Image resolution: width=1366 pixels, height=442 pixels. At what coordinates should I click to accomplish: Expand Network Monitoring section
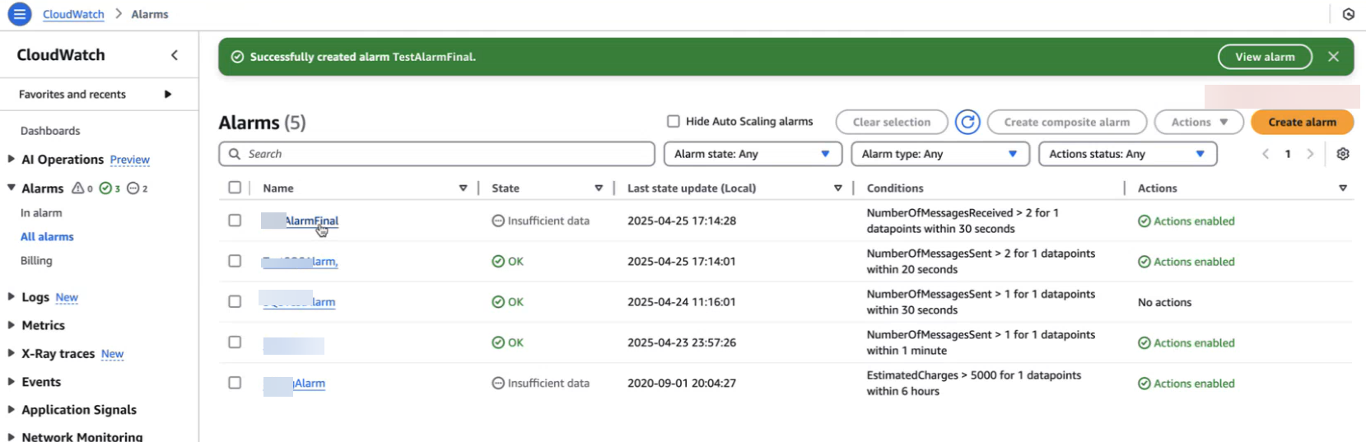[11, 436]
